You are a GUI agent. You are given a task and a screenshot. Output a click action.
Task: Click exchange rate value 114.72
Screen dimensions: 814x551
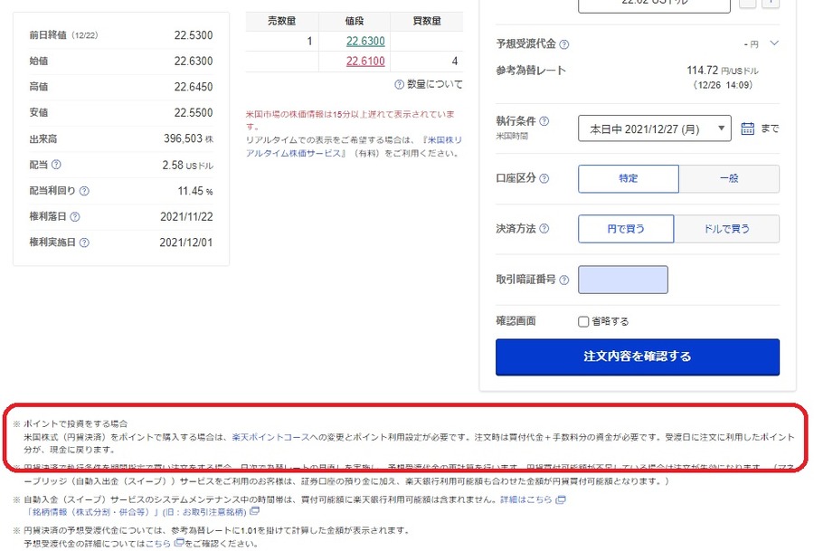click(x=703, y=70)
